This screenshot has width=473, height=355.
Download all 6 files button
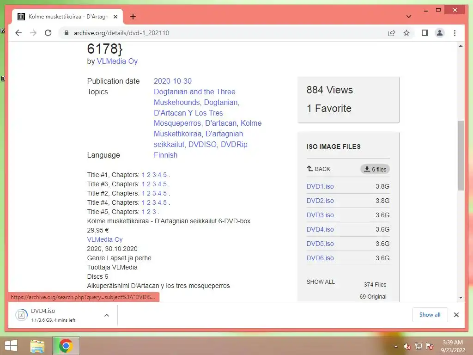tap(375, 169)
